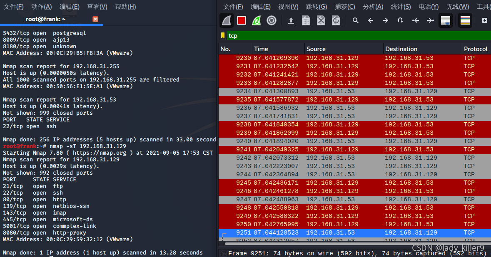Click time value 87.041577872 in packet 9235
The height and width of the screenshot is (257, 491).
coord(276,100)
